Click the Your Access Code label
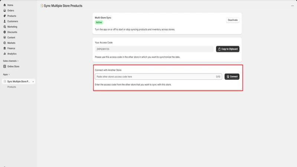Image resolution: width=297 pixels, height=167 pixels. 104,43
